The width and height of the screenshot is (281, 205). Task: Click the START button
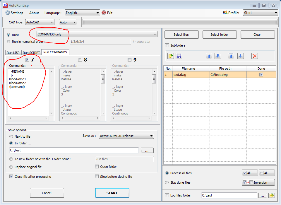(x=112, y=193)
